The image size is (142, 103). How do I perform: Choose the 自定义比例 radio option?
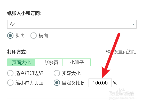click(57, 83)
